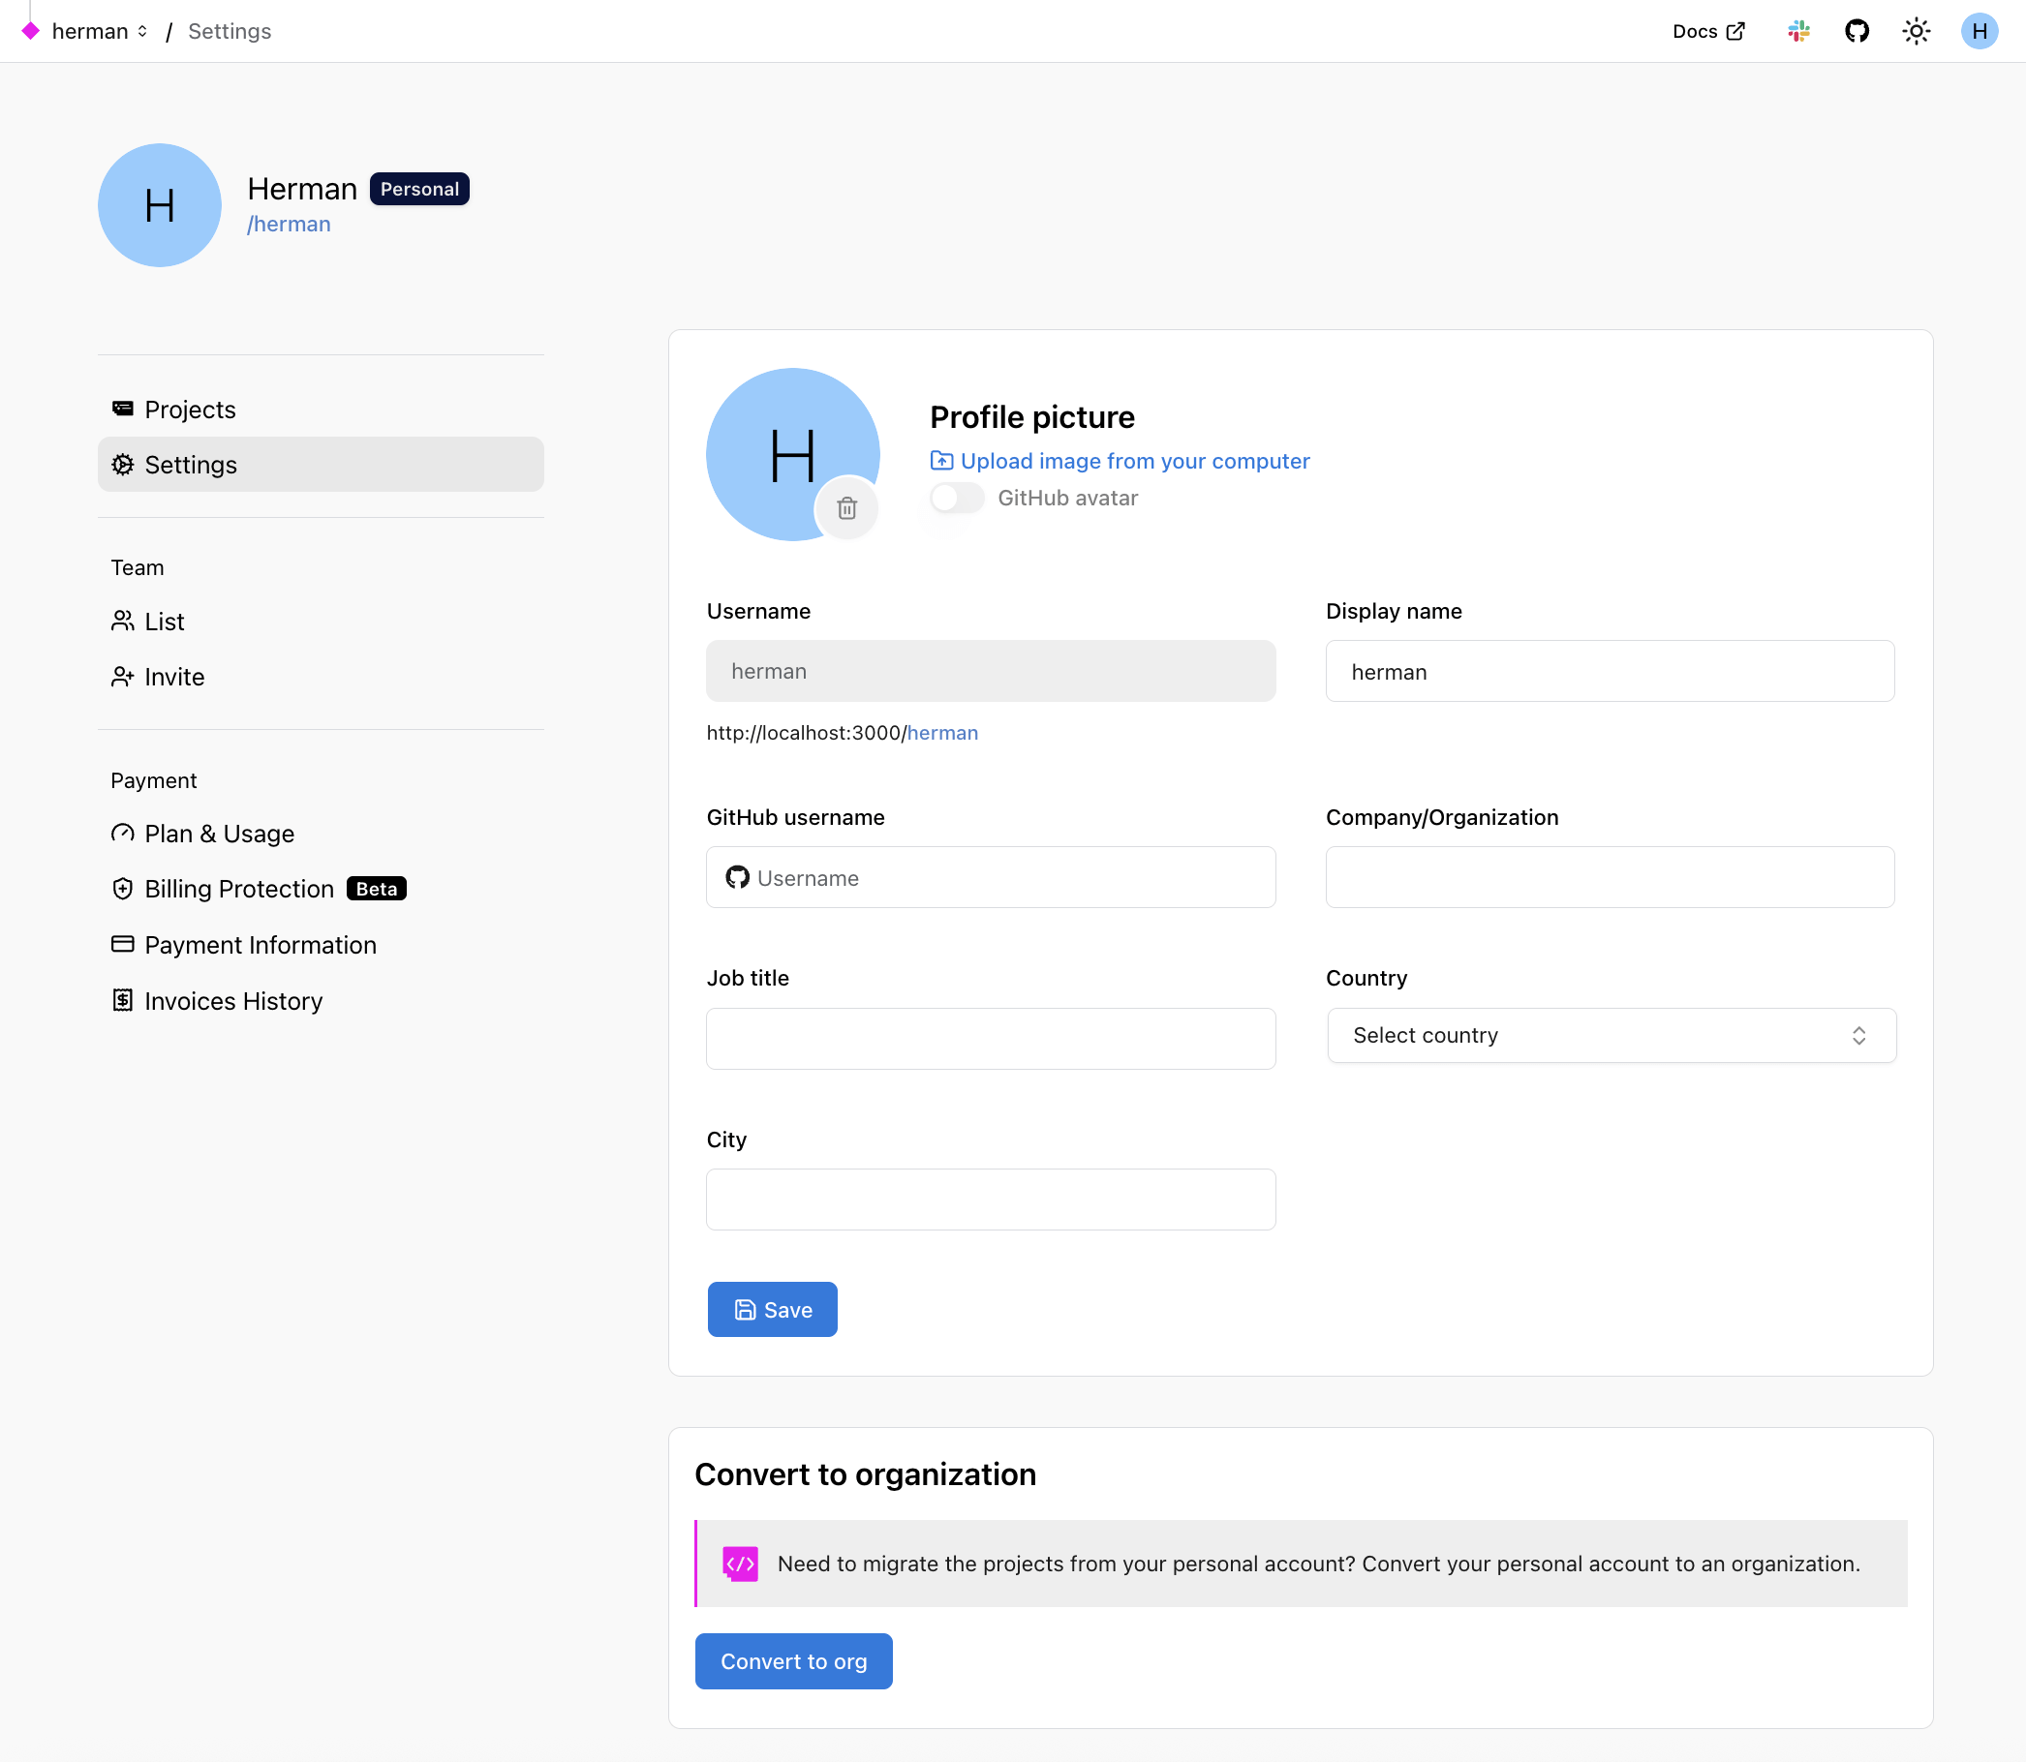This screenshot has height=1762, width=2026.
Task: Open Docs in a new tab
Action: 1709,30
